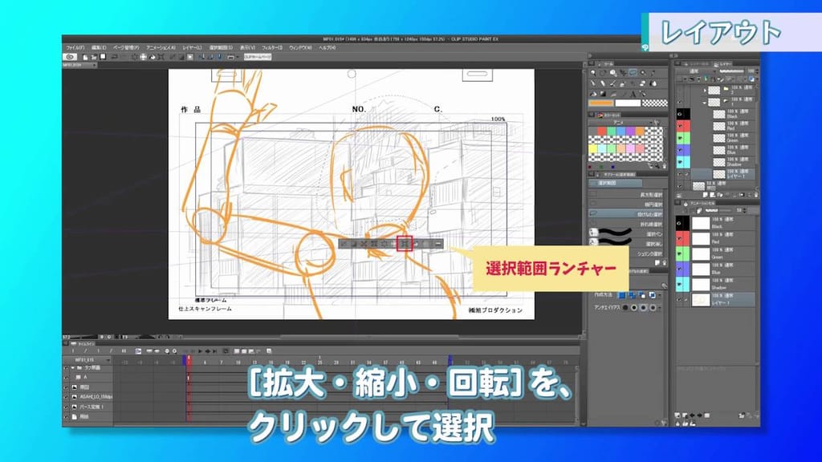Viewport: 822px width, 462px height.
Task: Click the CLIPホームページ search field
Action: pos(258,57)
